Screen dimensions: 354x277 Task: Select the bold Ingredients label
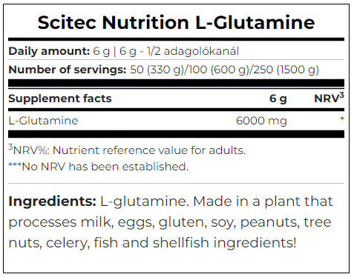click(x=52, y=201)
